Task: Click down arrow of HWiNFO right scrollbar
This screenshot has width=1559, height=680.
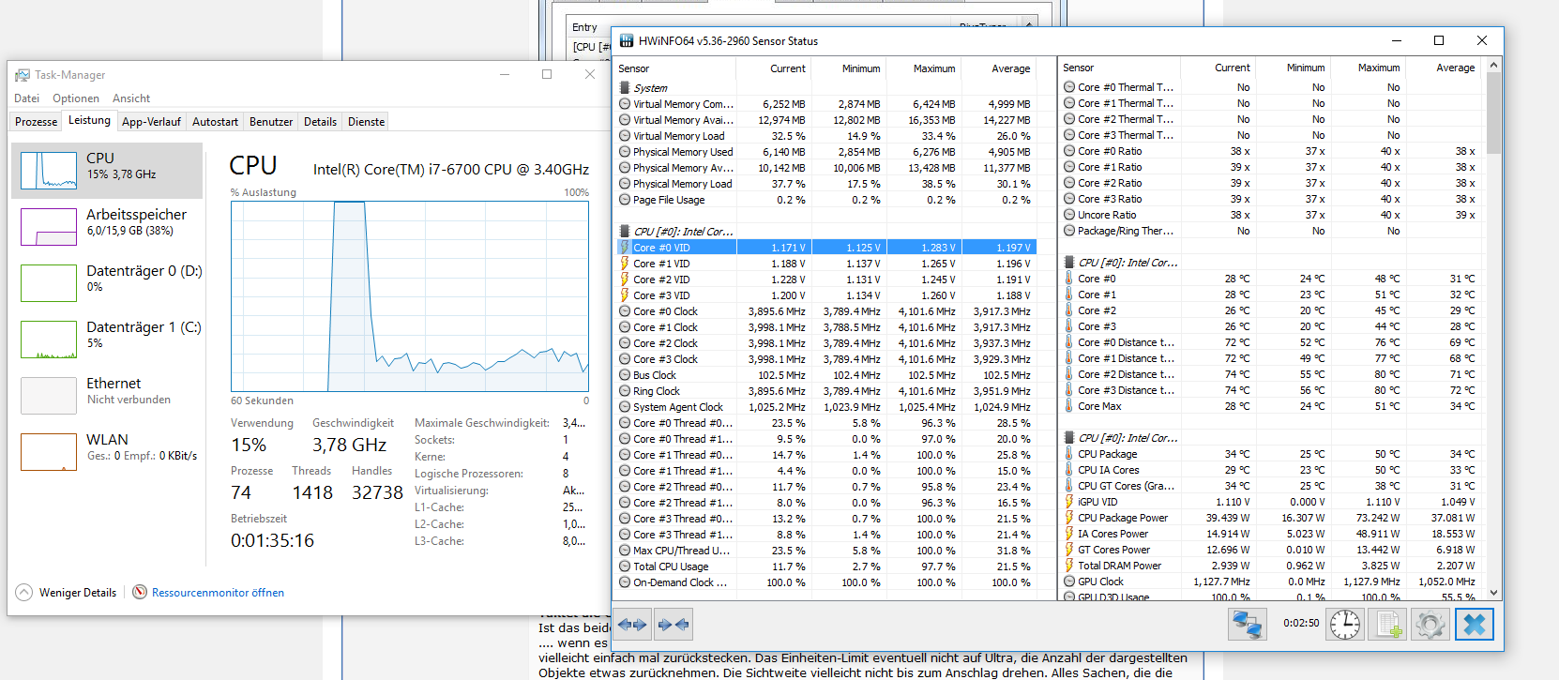Action: click(1494, 593)
